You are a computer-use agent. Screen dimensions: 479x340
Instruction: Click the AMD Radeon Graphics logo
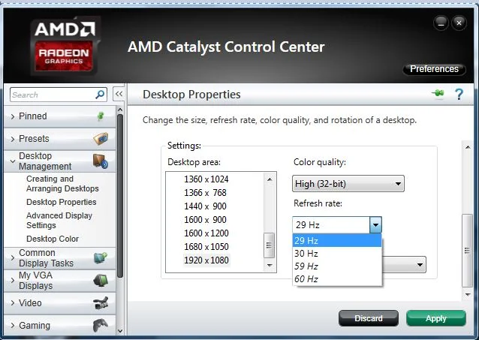click(65, 46)
